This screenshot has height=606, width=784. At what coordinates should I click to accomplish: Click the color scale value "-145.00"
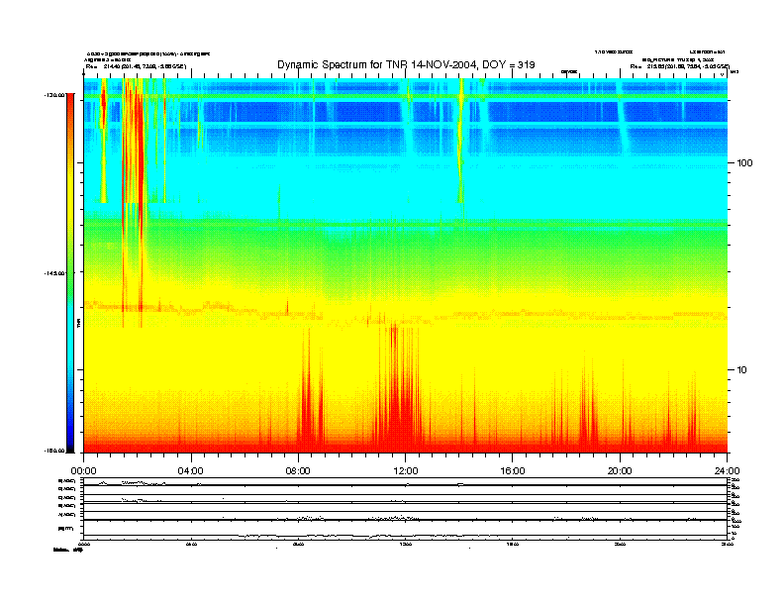point(54,273)
